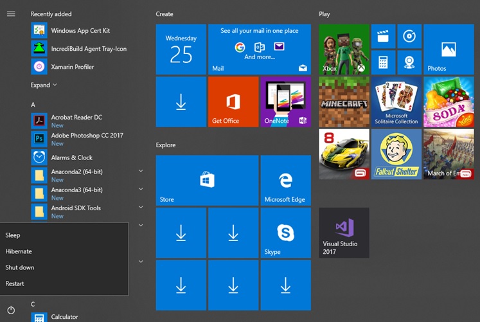Open the Store tile
The height and width of the screenshot is (322, 480).
(207, 180)
